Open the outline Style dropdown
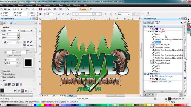Viewport: 191px width, 107px height. 19,38
